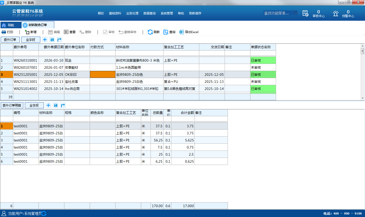365x217 pixels.
Task: Click the plus icon in 委外订单明细 toolbar
Action: (x=48, y=105)
